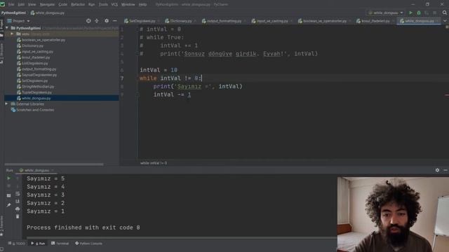The width and height of the screenshot is (449, 252).
Task: Collapse the PythonEgitimi root folder
Action: point(7,28)
